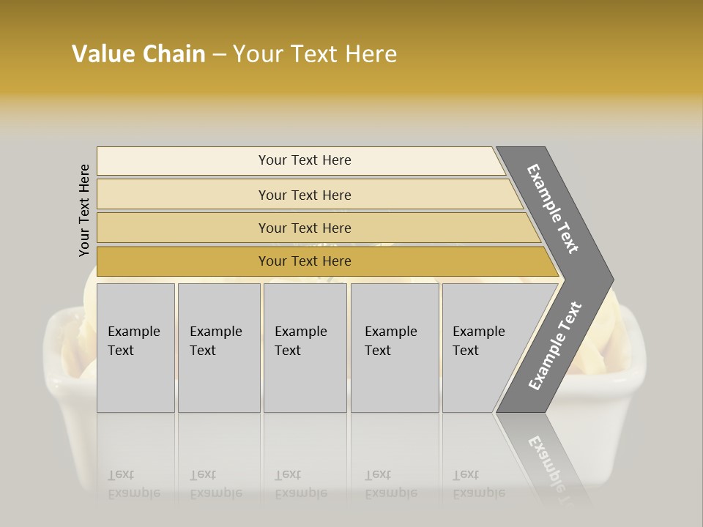Click the second "Your Text Here" bar from top
This screenshot has height=527, width=703.
[x=304, y=195]
